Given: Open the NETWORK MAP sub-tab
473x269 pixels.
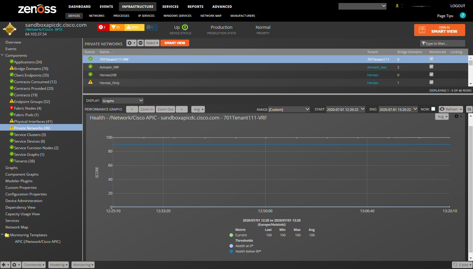Looking at the screenshot, I should (x=211, y=16).
